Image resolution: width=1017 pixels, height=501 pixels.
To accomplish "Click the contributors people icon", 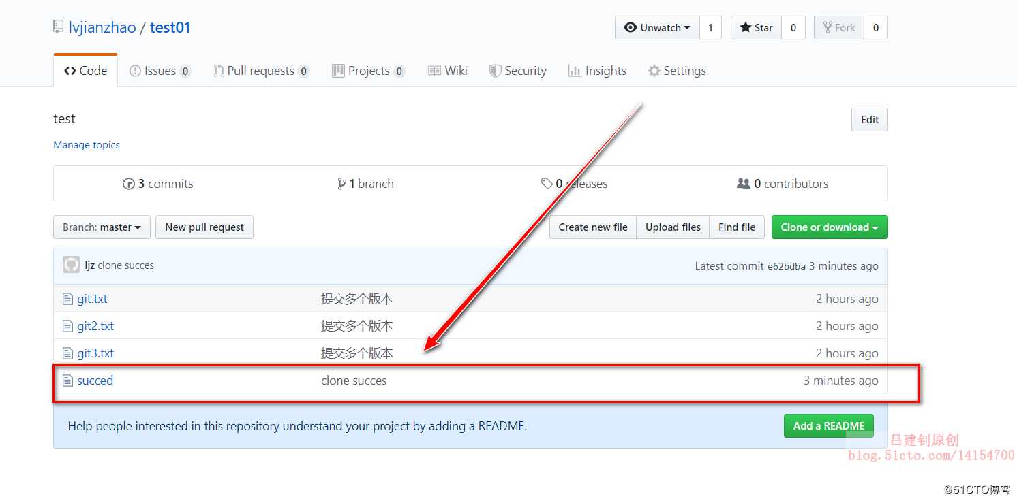I will 744,184.
